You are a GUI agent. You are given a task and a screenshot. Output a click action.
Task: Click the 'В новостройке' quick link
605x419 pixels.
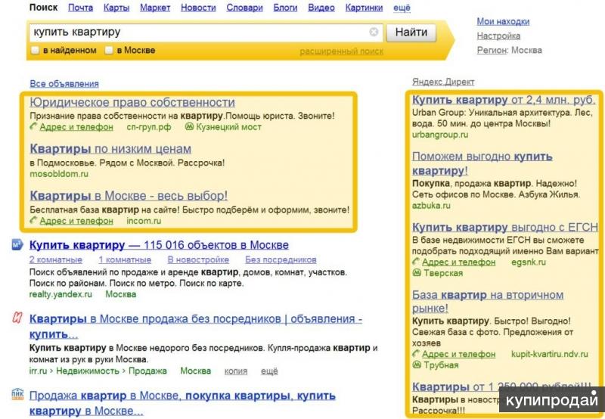tap(198, 259)
